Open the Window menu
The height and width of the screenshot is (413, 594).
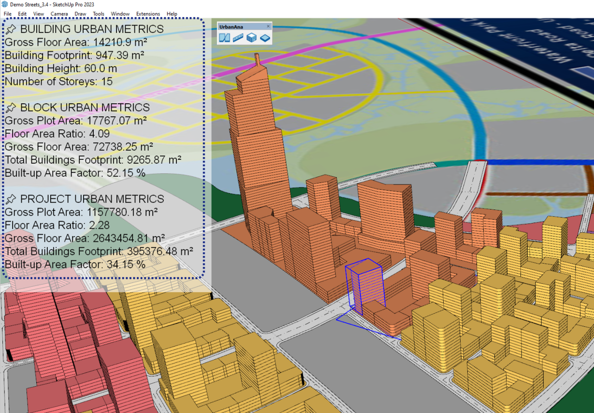(x=120, y=14)
